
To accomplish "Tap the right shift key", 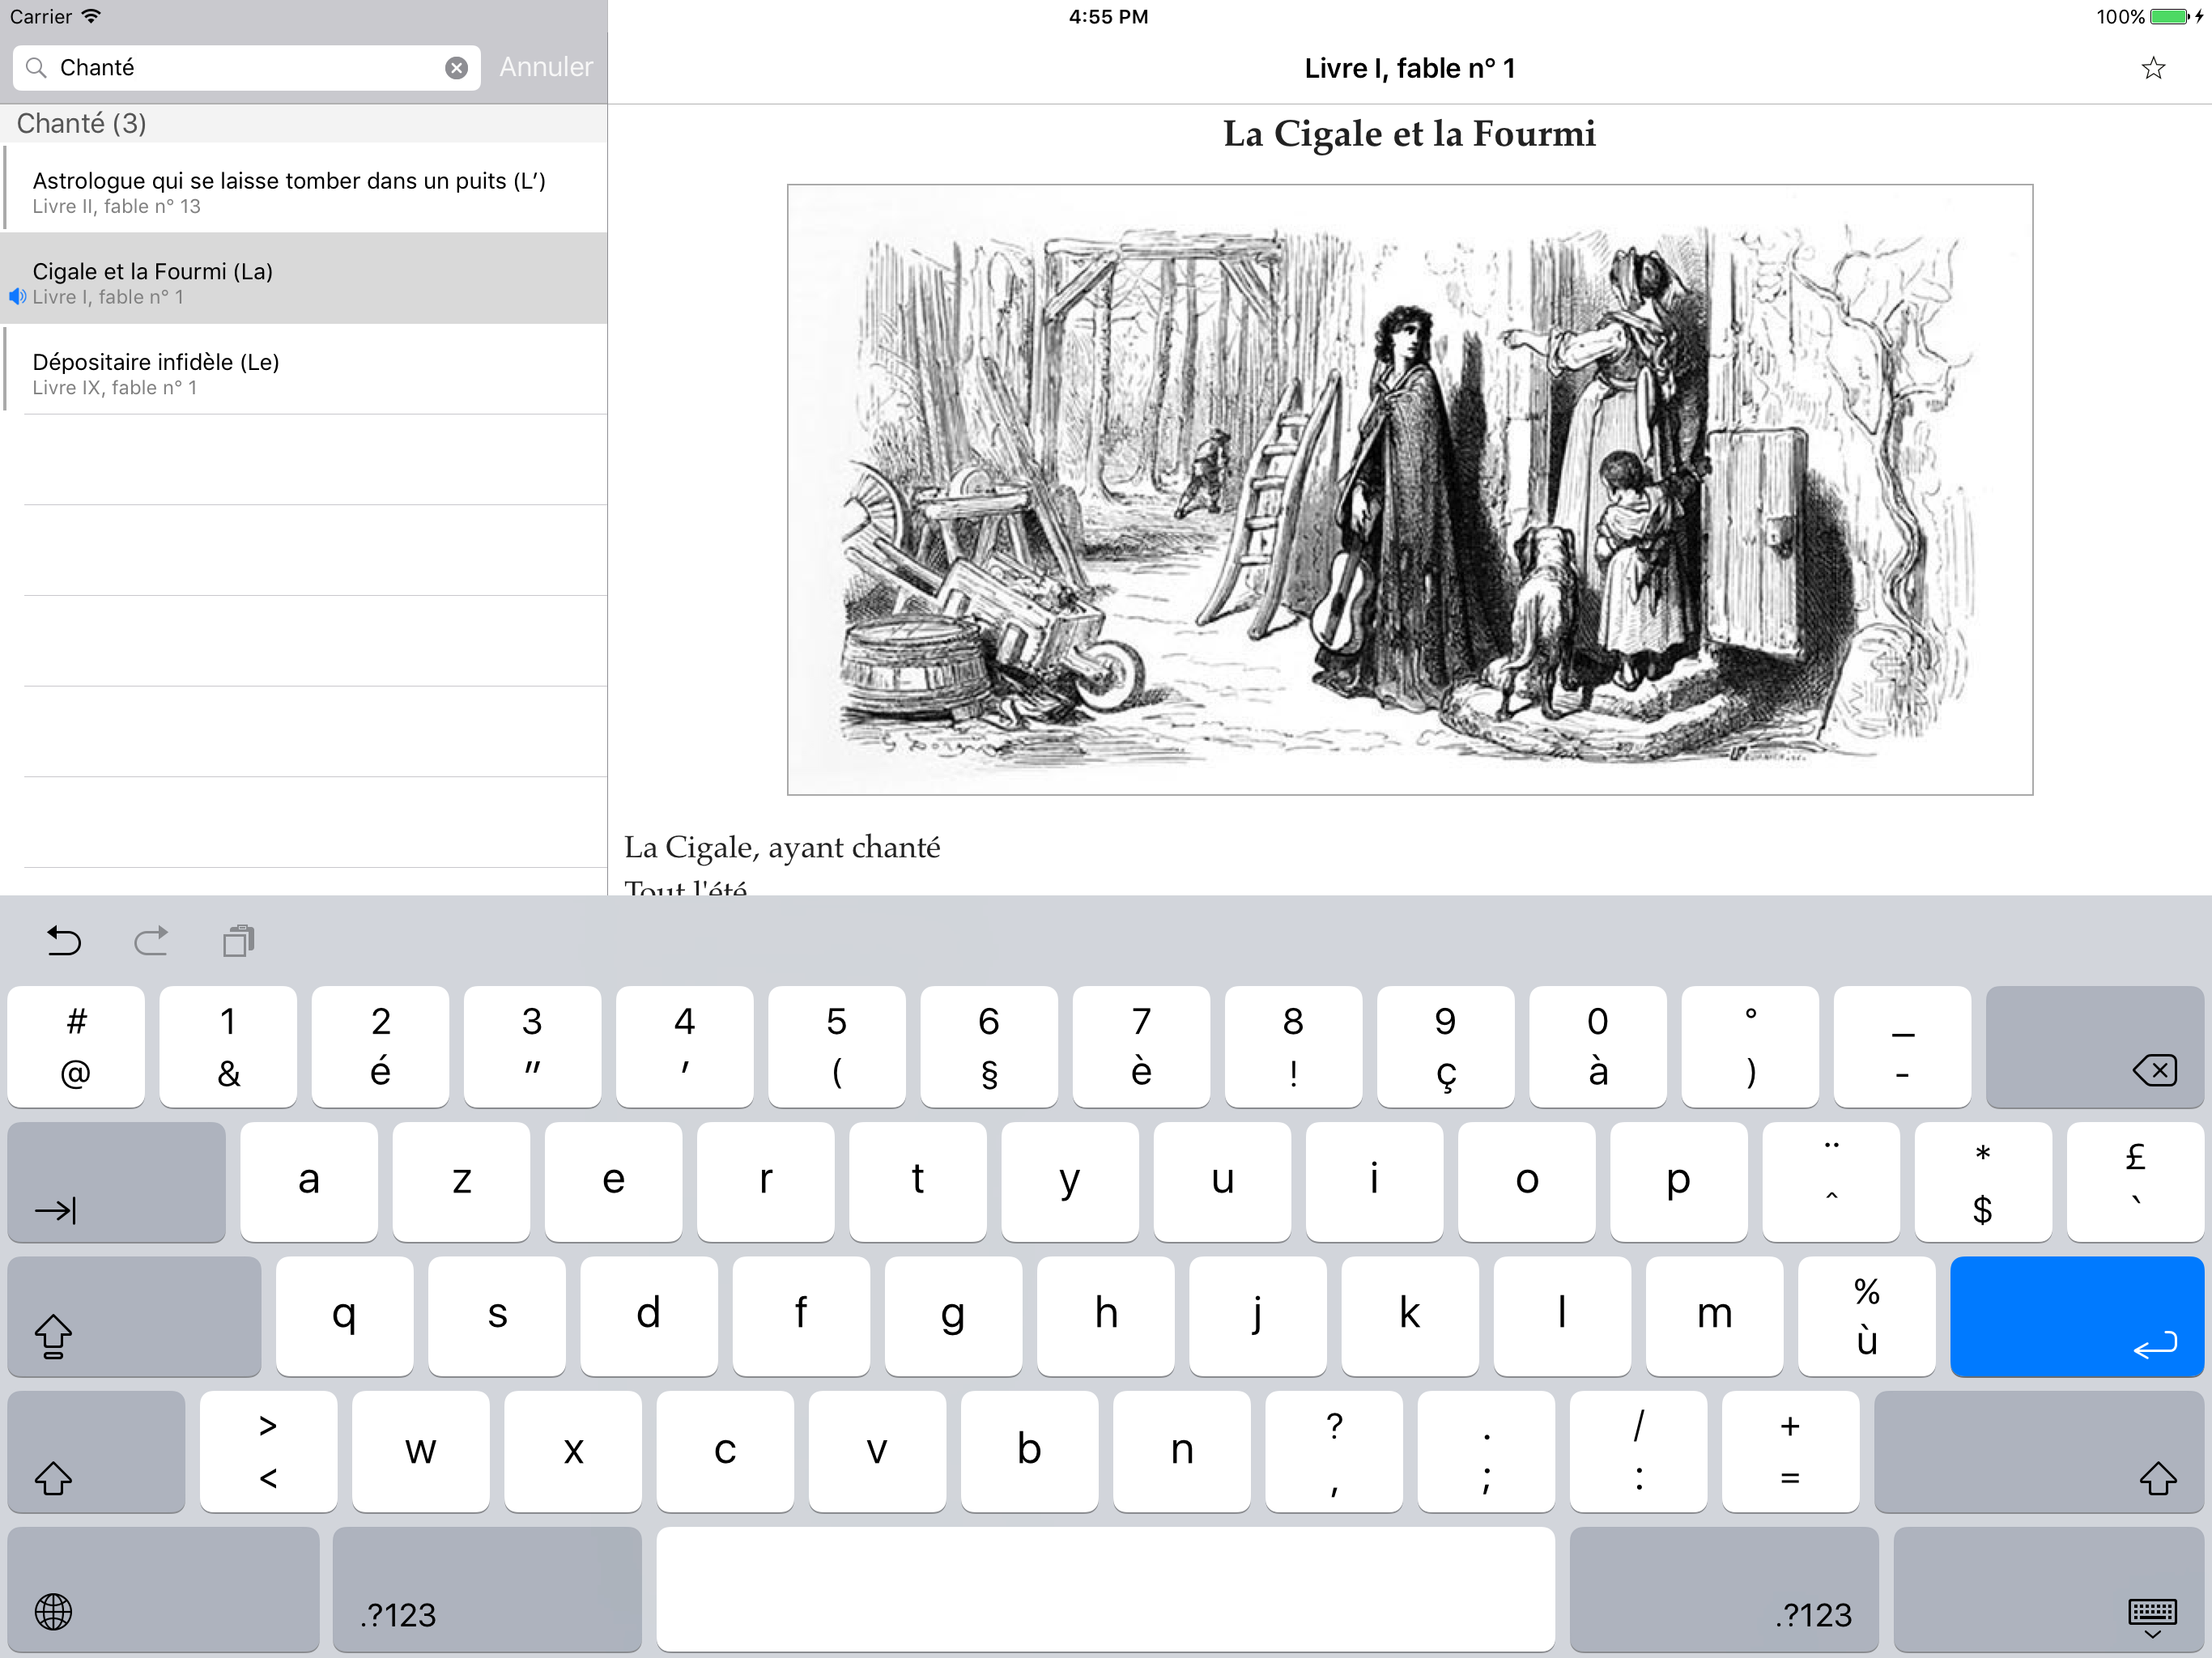I will (2039, 1451).
